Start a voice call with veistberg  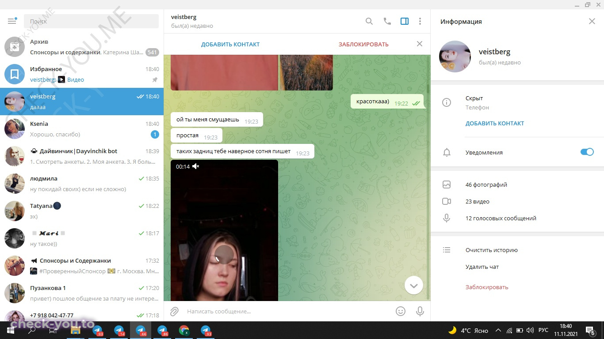pyautogui.click(x=387, y=21)
